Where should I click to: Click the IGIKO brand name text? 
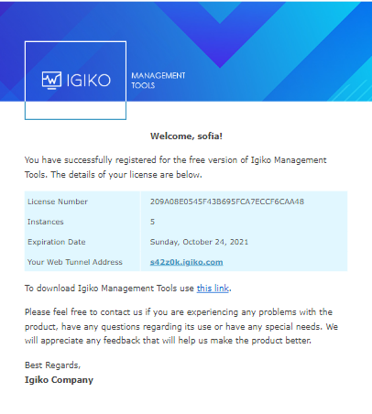[88, 81]
